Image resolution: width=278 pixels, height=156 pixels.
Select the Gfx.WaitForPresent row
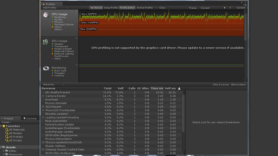click(x=111, y=92)
